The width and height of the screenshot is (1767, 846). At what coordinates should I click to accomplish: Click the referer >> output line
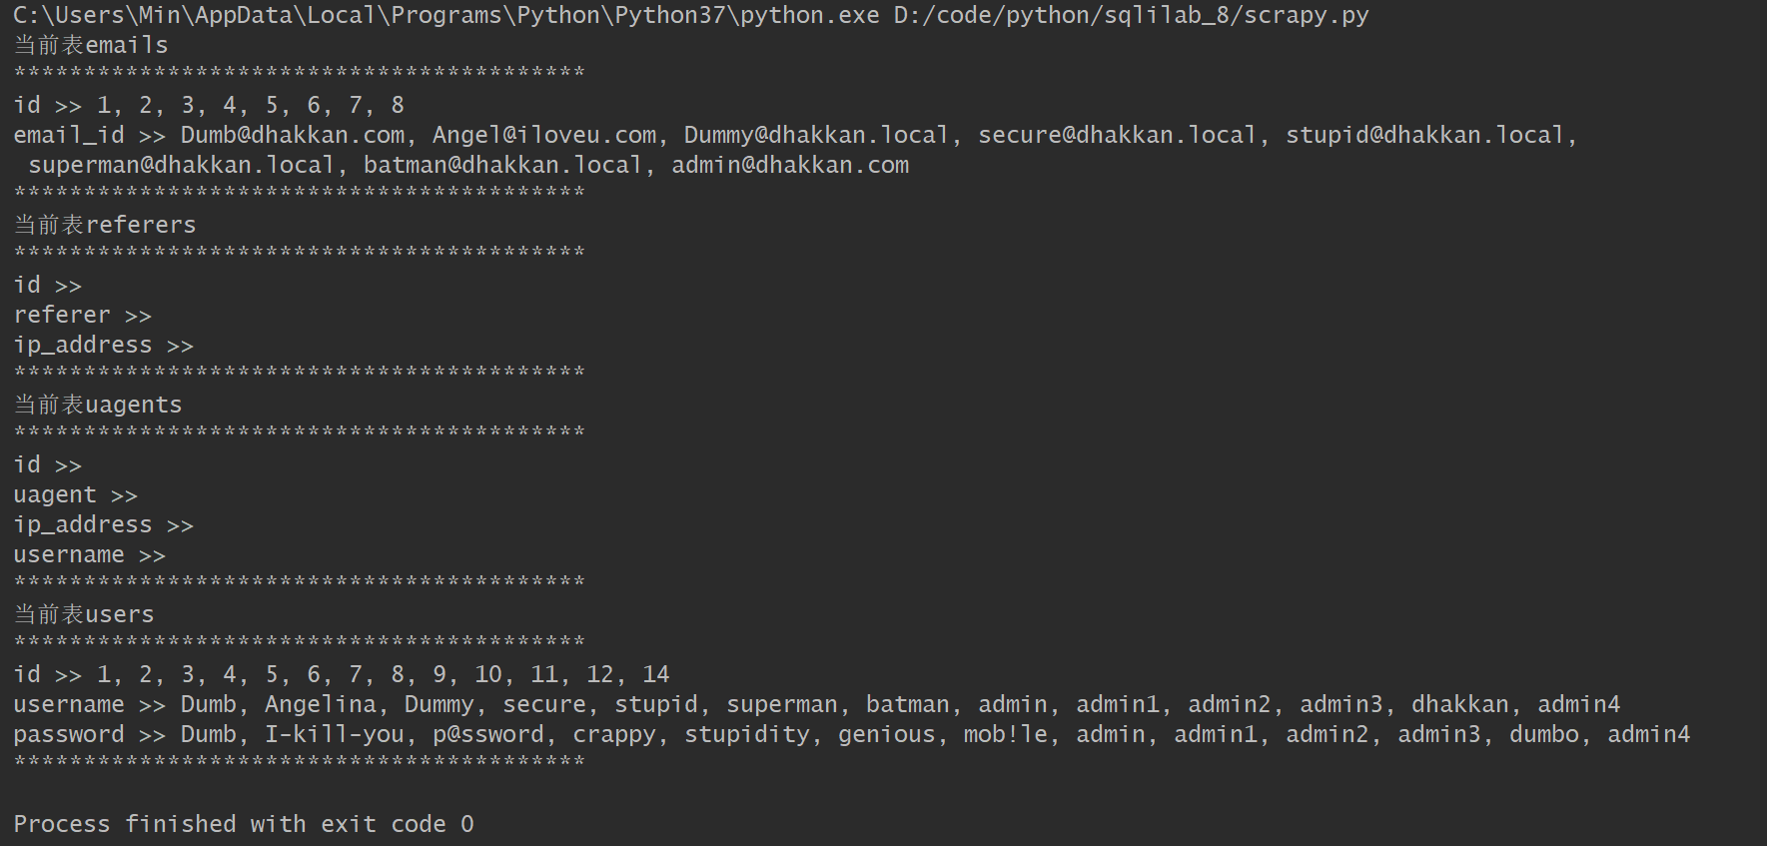[83, 315]
